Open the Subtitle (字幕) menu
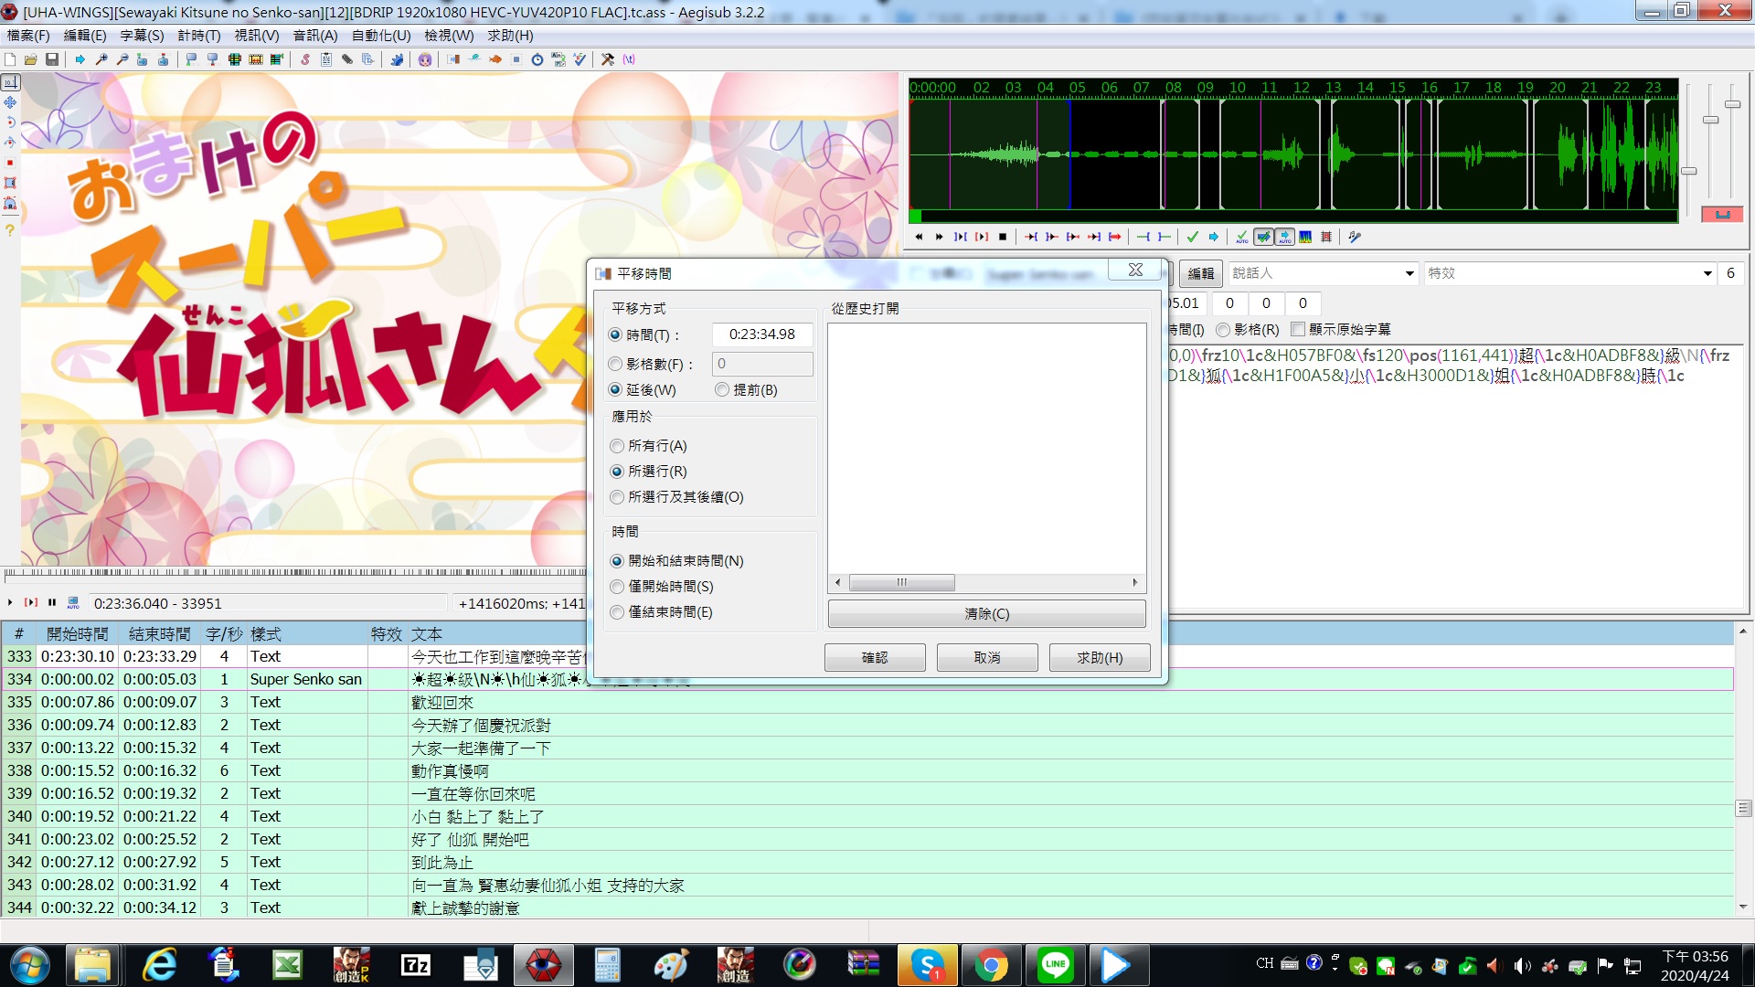The height and width of the screenshot is (987, 1755). [x=142, y=36]
